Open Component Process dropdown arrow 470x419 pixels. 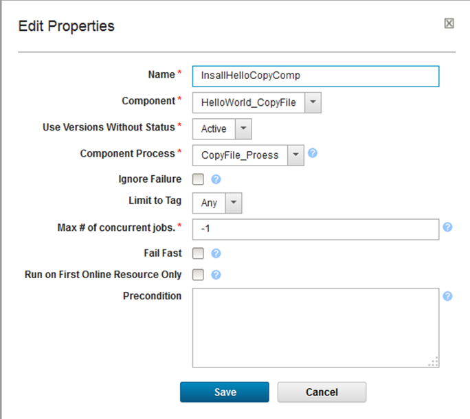tap(295, 155)
